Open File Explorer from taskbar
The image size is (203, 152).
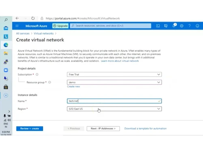click(x=6, y=53)
